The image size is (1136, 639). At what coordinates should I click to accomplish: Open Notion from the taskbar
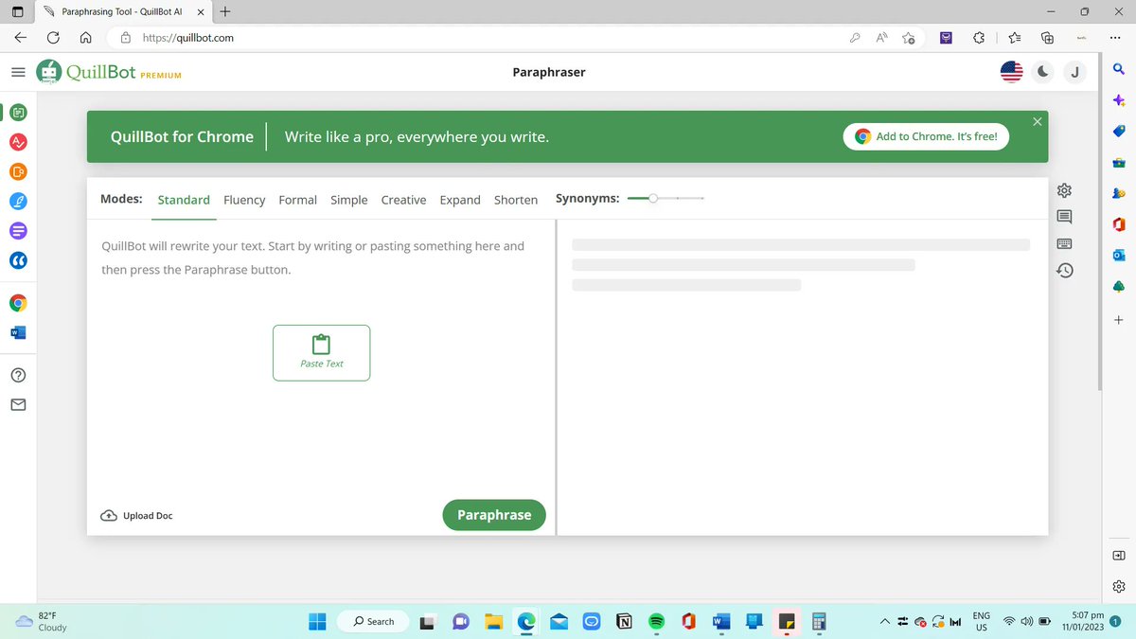pyautogui.click(x=625, y=622)
